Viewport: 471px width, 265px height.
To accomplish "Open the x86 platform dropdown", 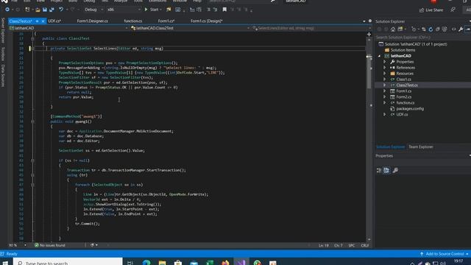I will coord(124,10).
